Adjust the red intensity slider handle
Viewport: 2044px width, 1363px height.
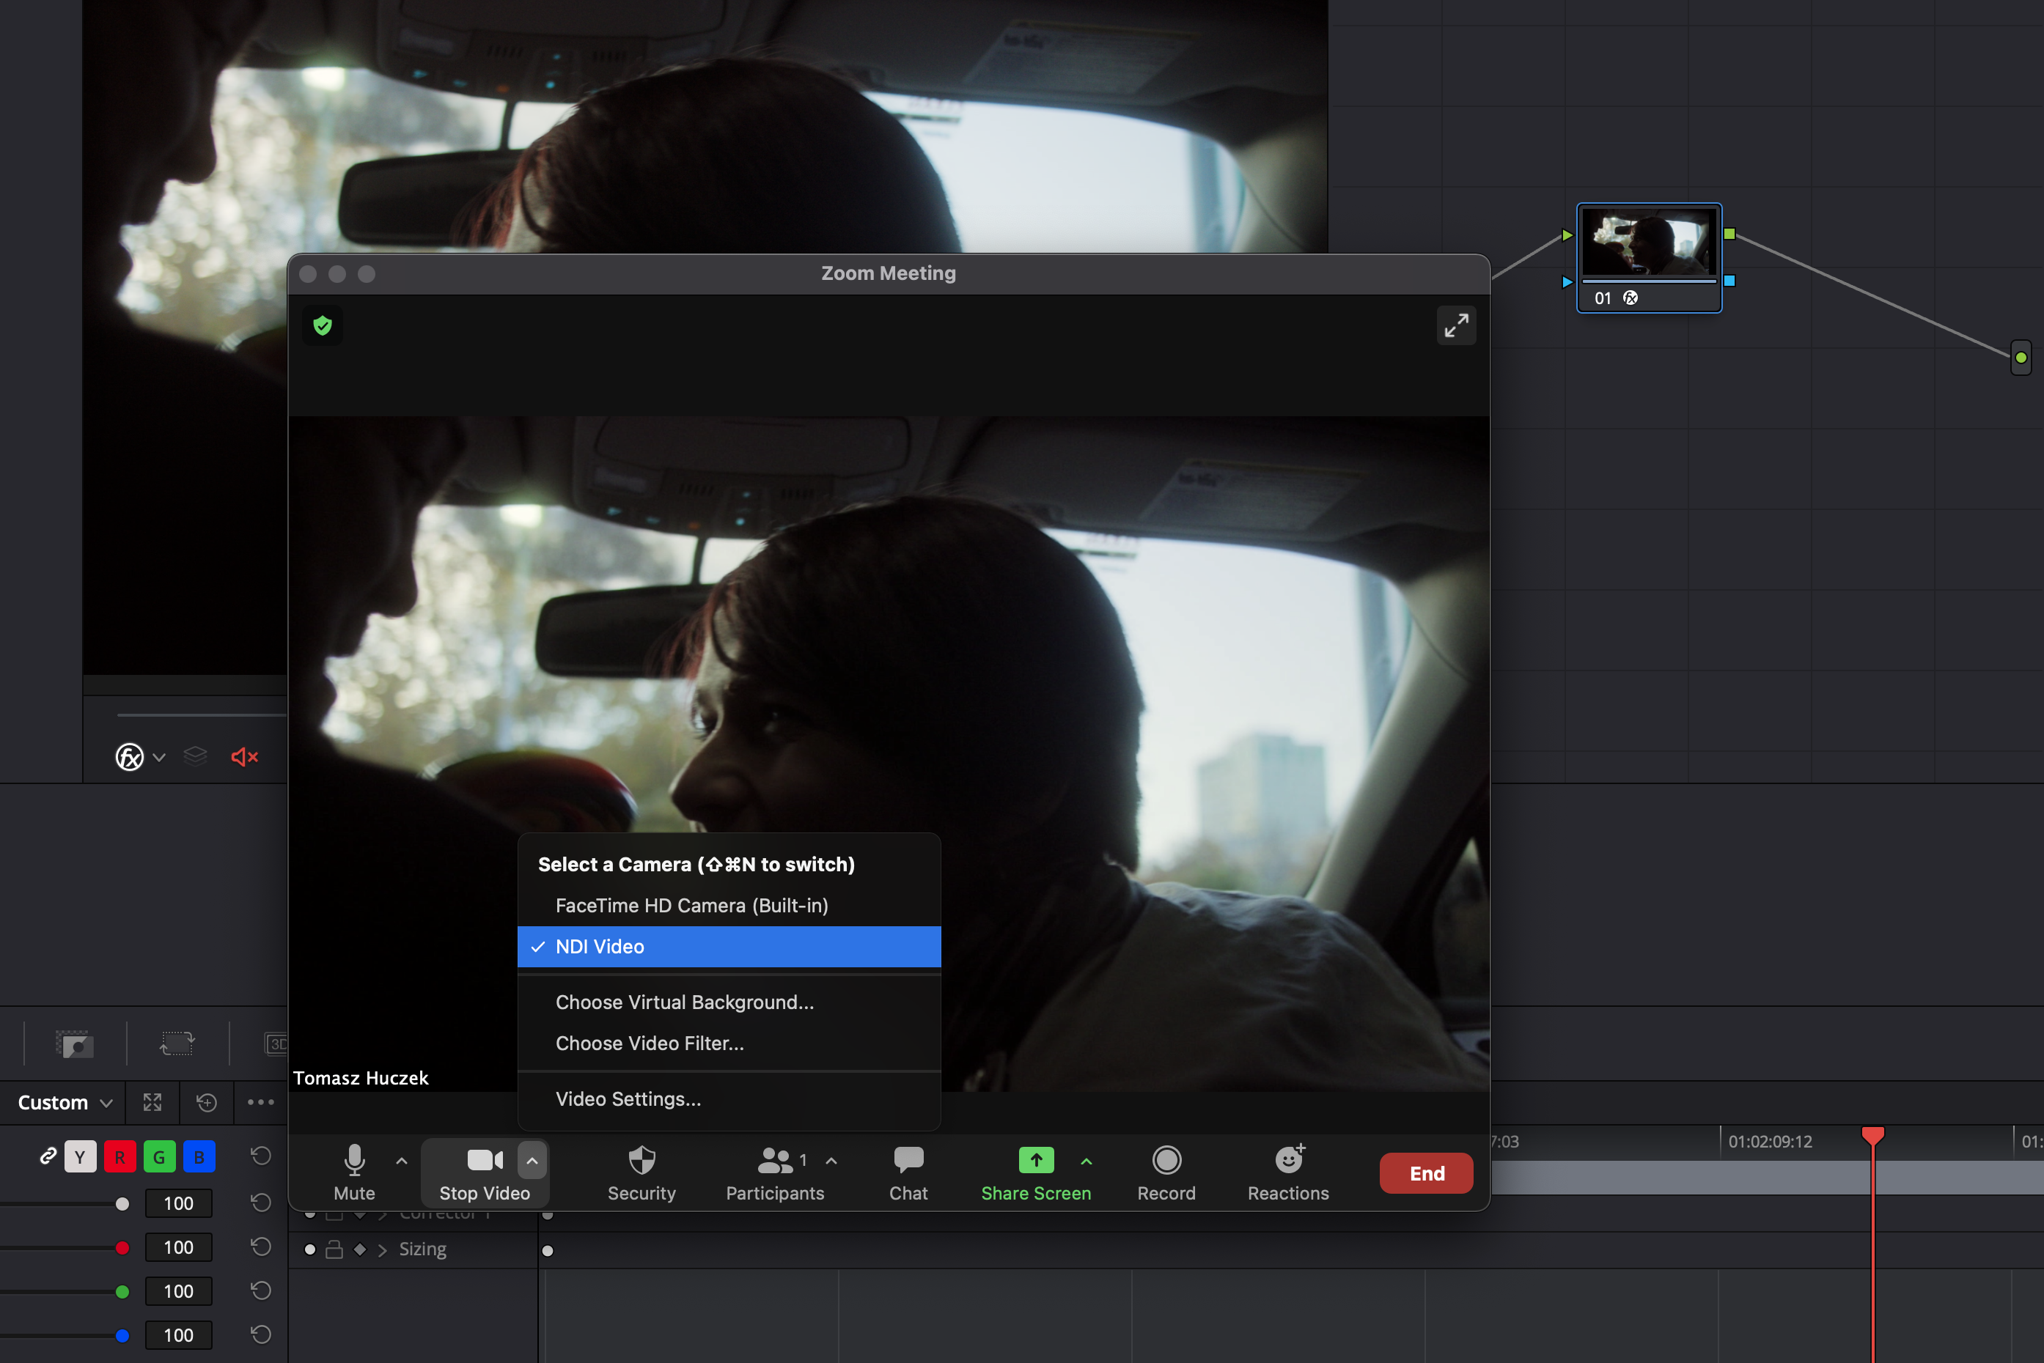122,1248
